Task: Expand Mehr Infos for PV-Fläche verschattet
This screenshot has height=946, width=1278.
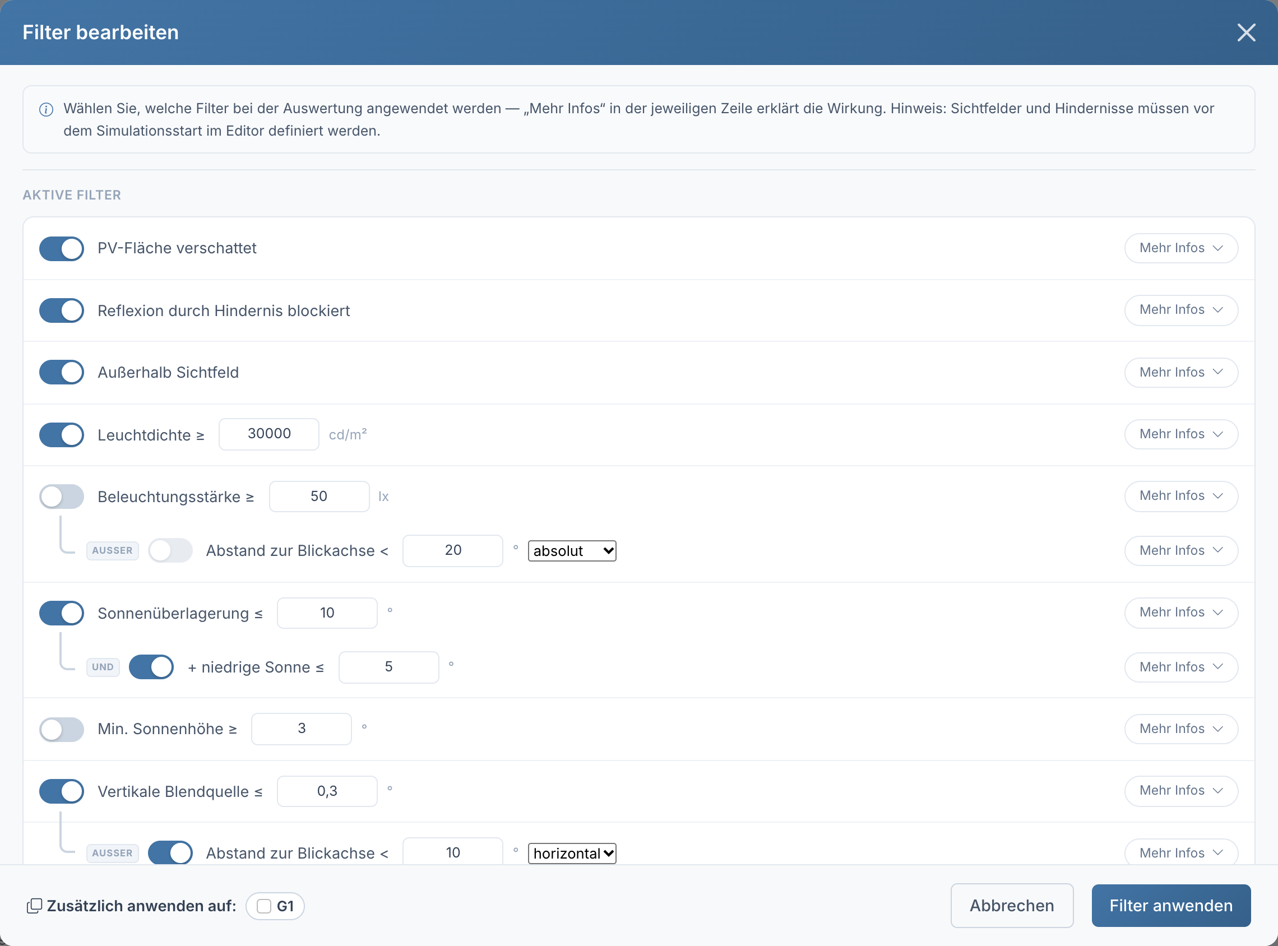Action: pyautogui.click(x=1181, y=248)
